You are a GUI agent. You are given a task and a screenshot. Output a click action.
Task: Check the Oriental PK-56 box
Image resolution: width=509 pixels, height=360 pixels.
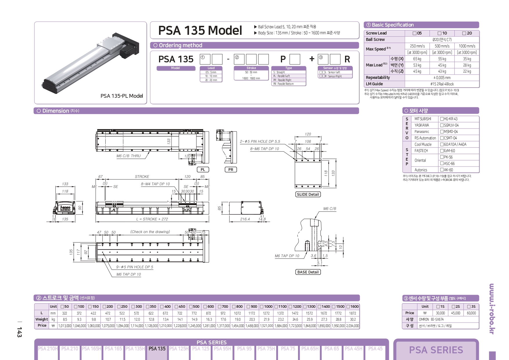point(442,157)
